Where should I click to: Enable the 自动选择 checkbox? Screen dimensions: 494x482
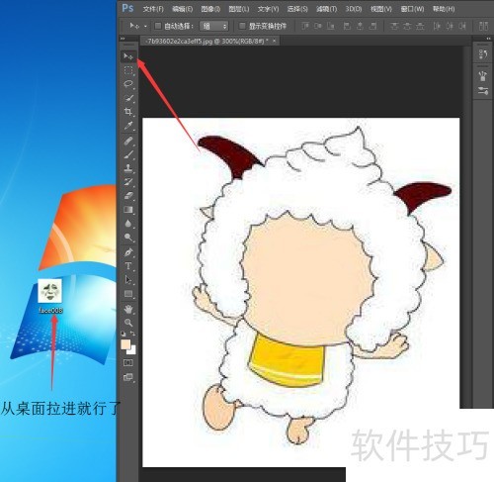158,26
